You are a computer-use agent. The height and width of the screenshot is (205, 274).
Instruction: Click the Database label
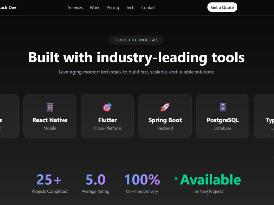pyautogui.click(x=222, y=128)
